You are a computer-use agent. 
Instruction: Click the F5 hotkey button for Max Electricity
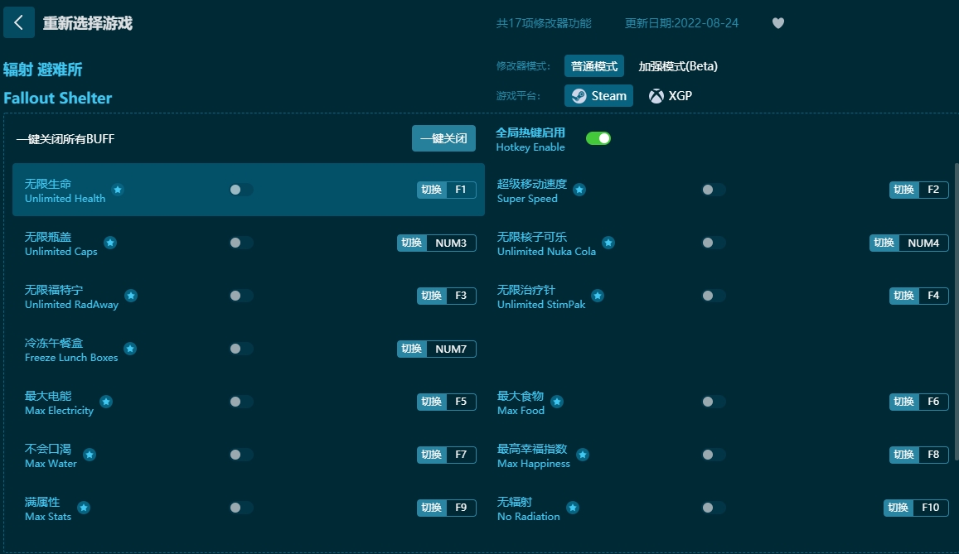(x=447, y=402)
